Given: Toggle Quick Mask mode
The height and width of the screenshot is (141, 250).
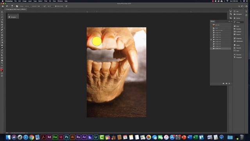Looking at the screenshot, I should coord(2,74).
